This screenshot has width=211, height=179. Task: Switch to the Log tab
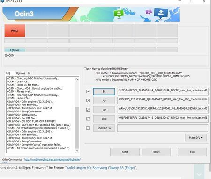pyautogui.click(x=8, y=73)
